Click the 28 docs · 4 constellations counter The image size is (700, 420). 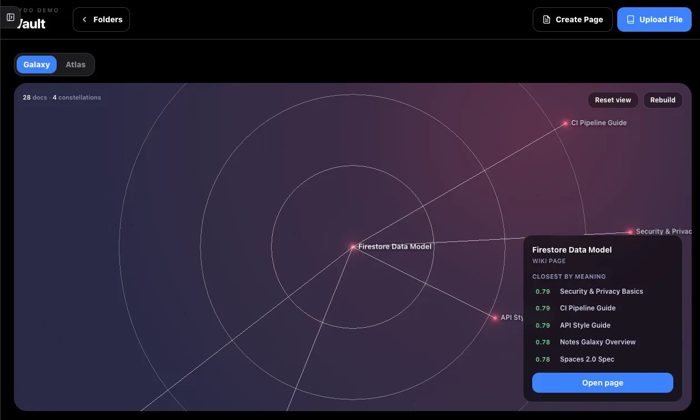click(x=62, y=97)
